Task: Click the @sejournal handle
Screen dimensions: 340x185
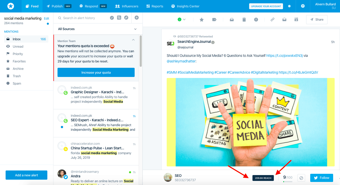Action: point(185,47)
